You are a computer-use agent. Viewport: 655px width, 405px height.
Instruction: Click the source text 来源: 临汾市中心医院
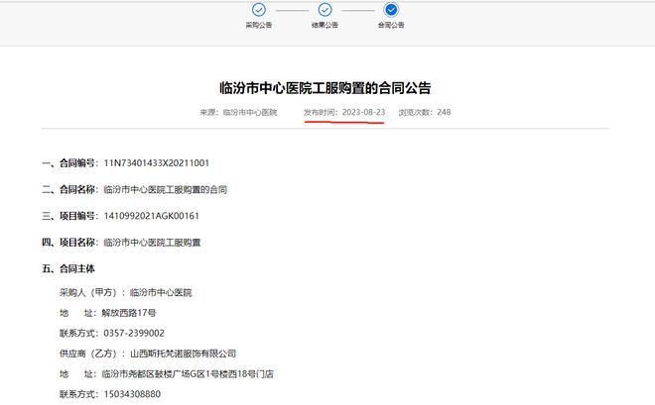tap(238, 112)
